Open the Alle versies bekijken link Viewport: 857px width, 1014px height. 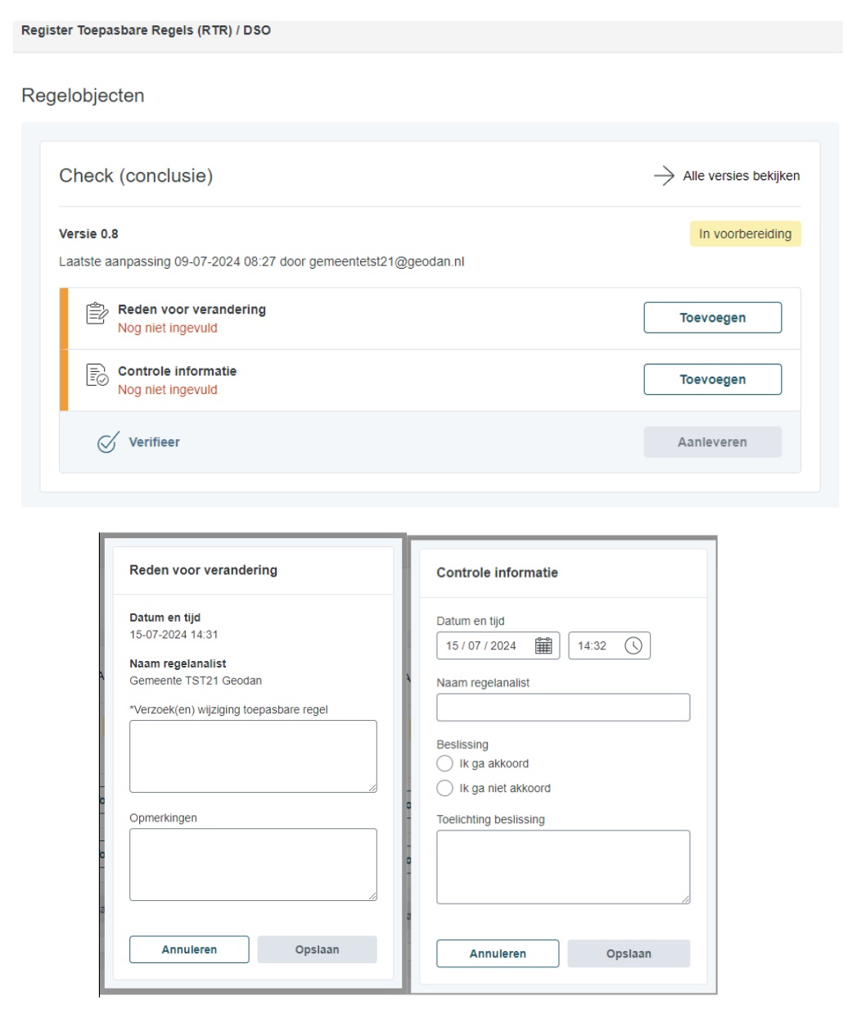[x=741, y=175]
